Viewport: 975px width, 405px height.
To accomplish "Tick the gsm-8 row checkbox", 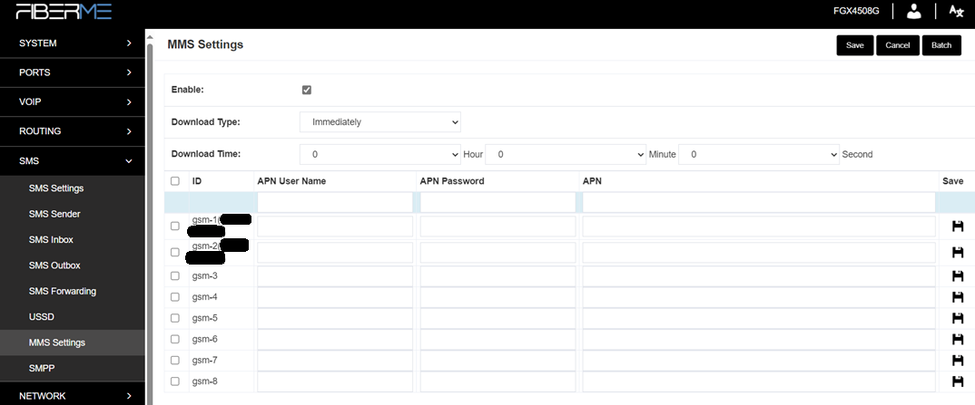I will coord(175,381).
